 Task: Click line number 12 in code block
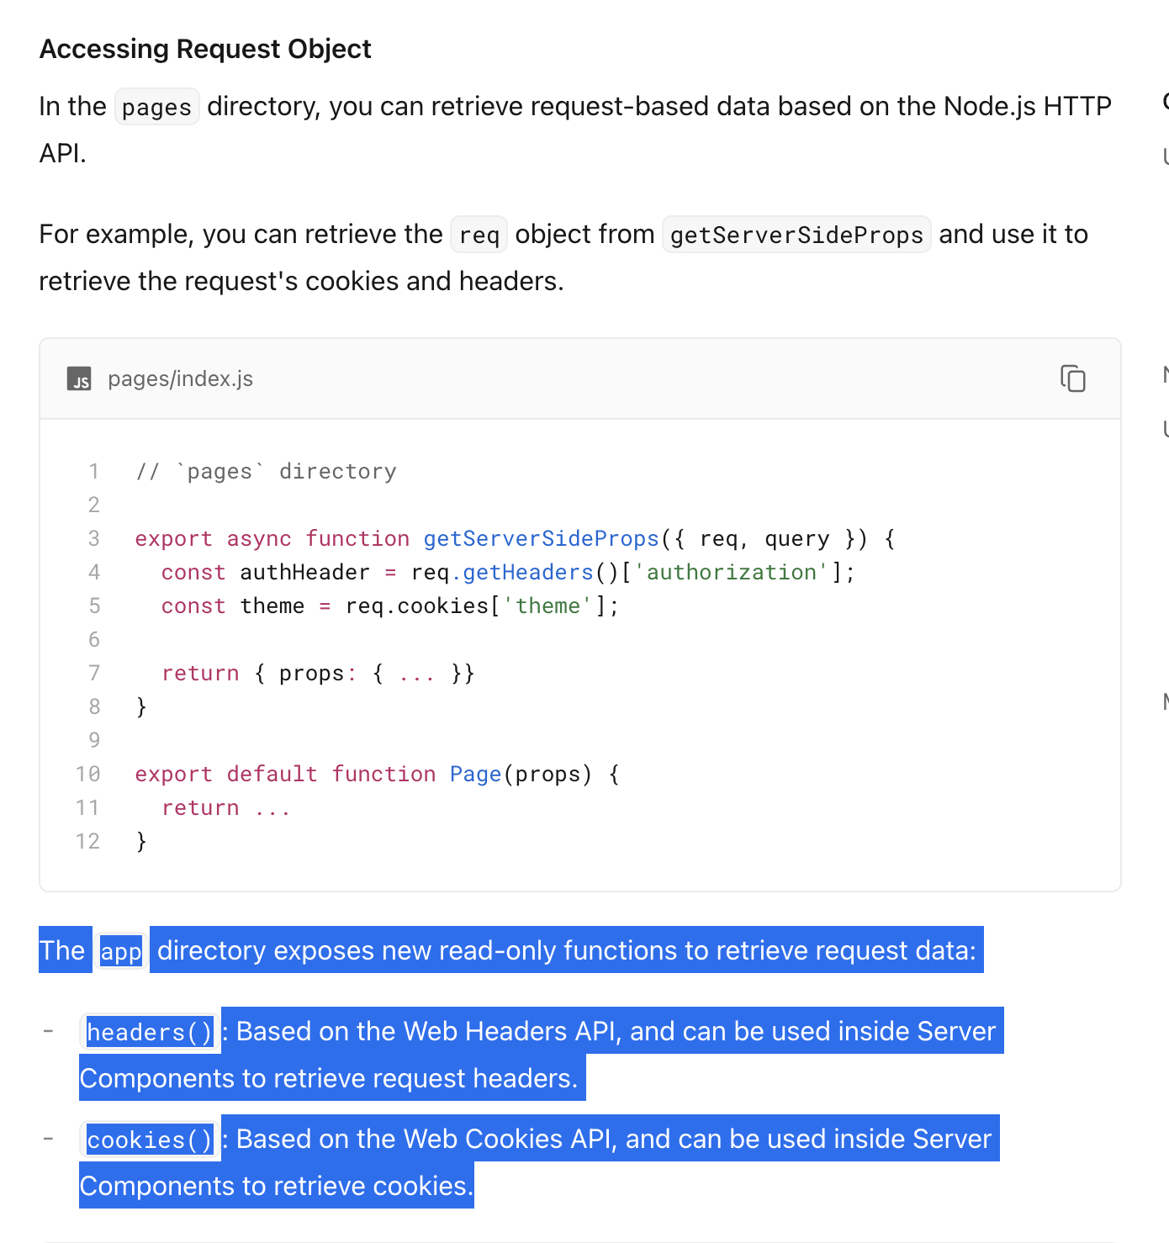87,841
